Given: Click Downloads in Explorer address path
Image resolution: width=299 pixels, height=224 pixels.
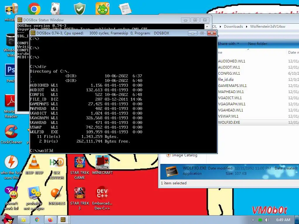Looking at the screenshot, I should pos(233,27).
